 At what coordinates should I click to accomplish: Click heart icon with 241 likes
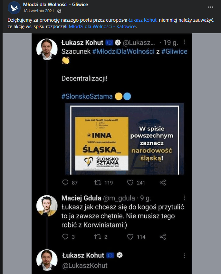[130, 182]
